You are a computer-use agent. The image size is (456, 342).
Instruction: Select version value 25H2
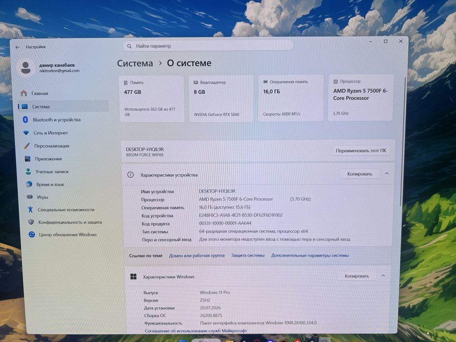click(x=205, y=300)
